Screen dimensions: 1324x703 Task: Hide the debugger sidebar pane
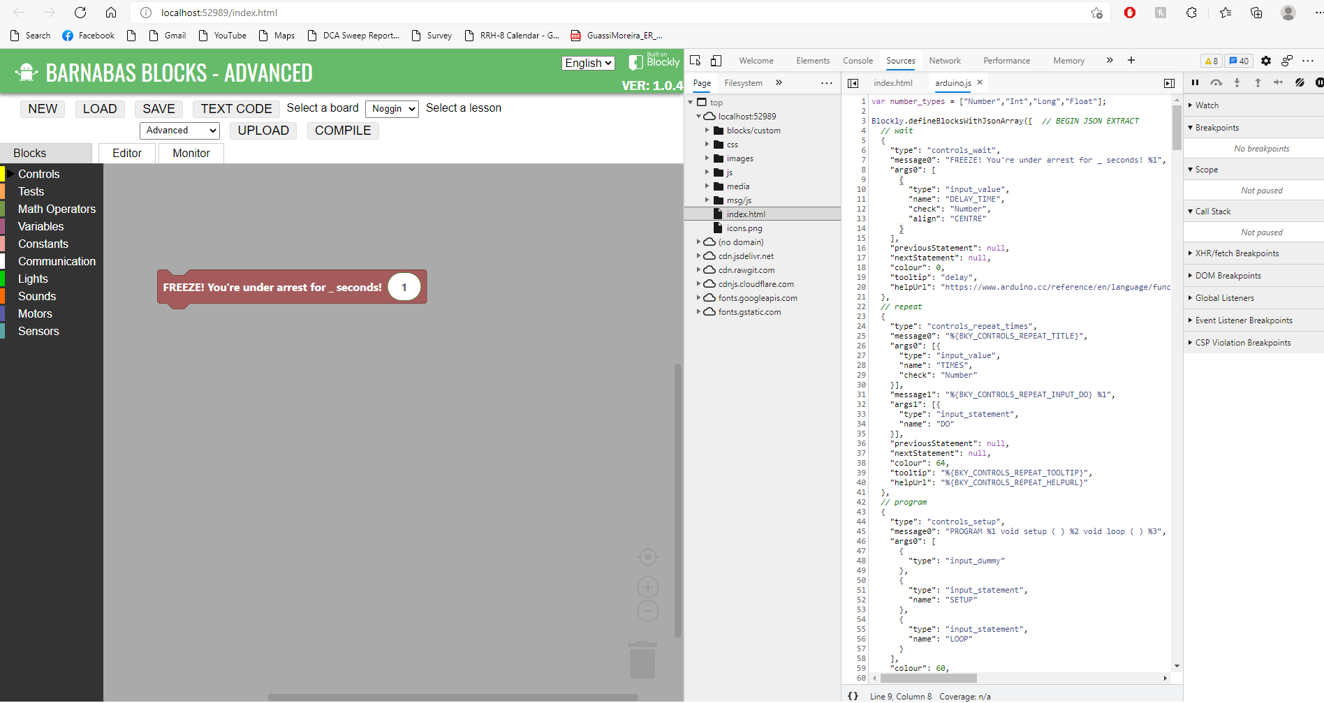(x=1169, y=83)
